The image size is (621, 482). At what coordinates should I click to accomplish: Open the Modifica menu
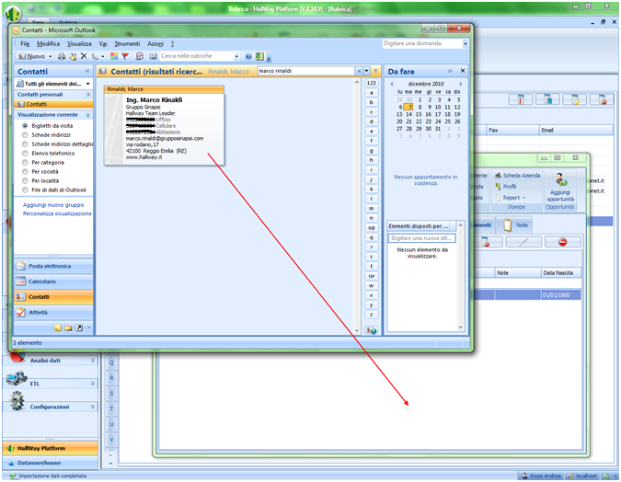point(49,44)
